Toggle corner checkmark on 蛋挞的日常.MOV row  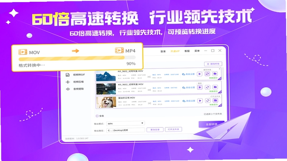220,105
